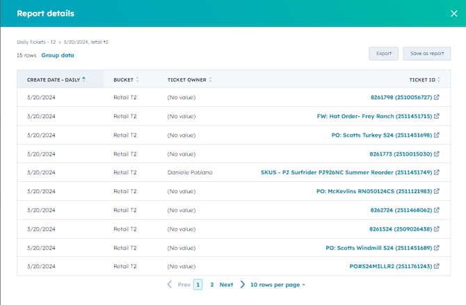Screen dimensions: 466x305
Task: Open the 10 rows per page dropdown
Action: [278, 285]
